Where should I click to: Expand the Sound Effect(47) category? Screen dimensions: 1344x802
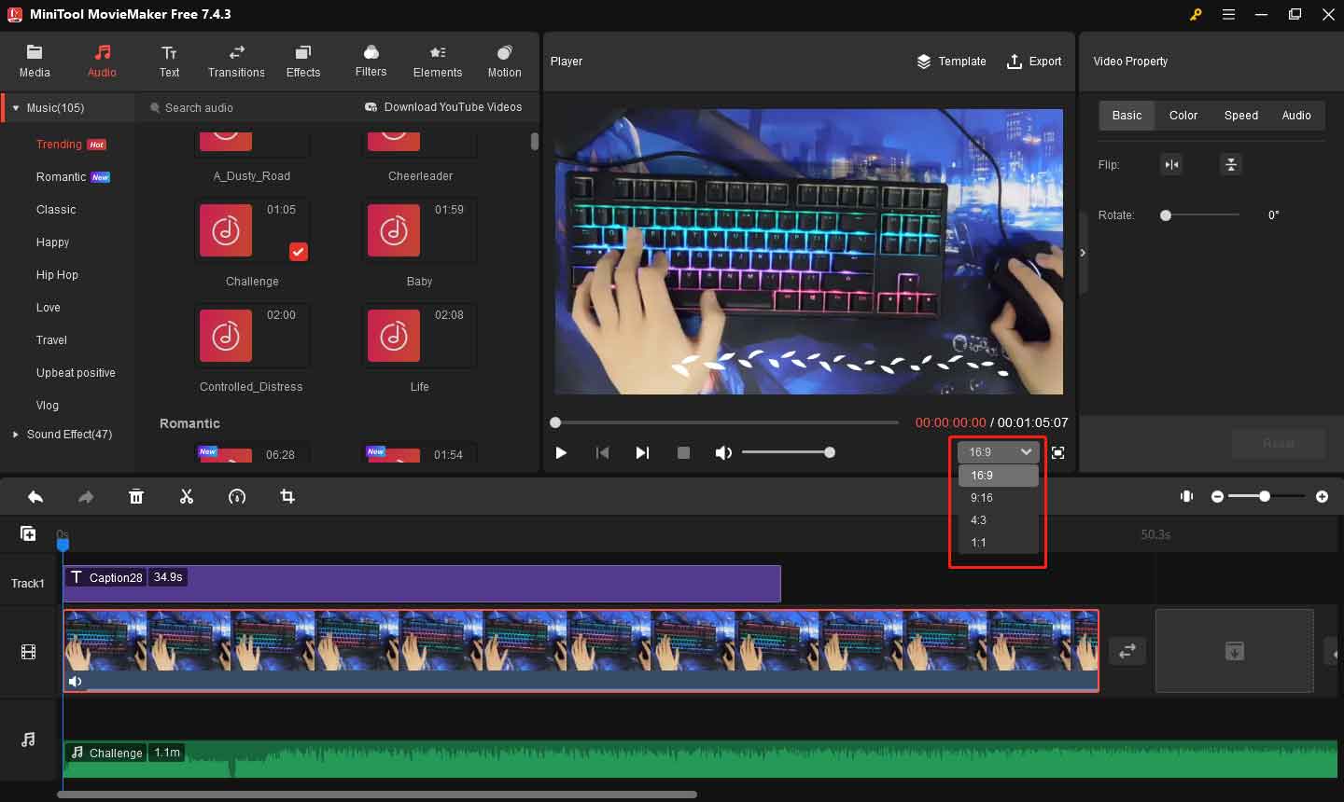click(15, 435)
